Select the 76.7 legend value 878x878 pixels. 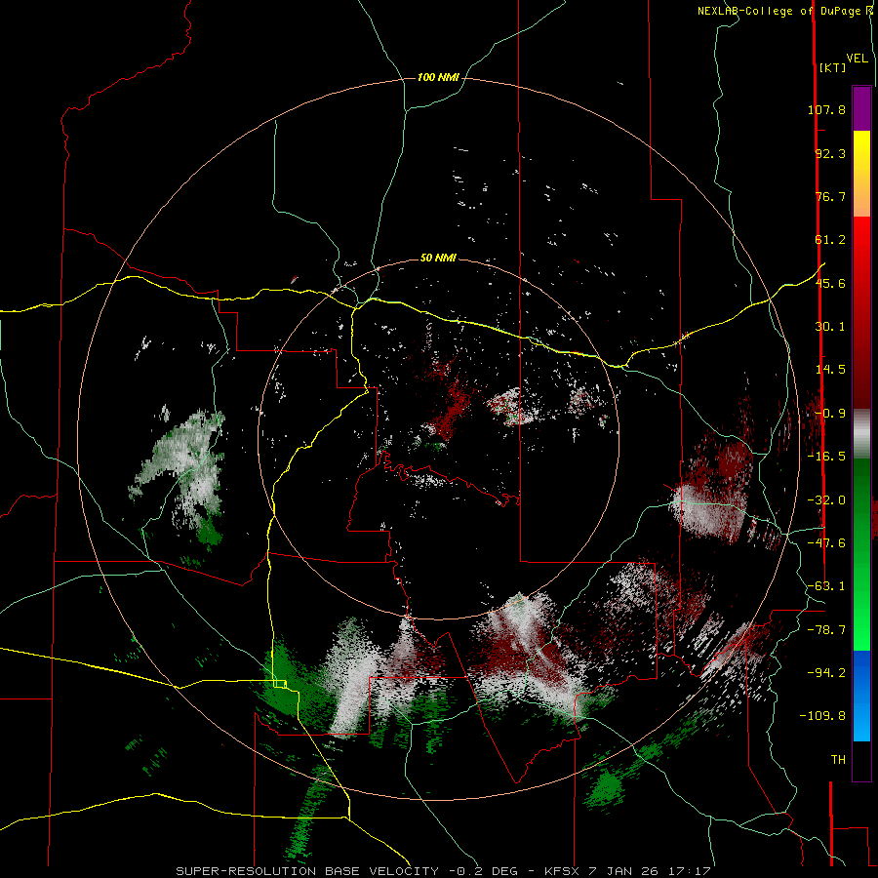830,196
